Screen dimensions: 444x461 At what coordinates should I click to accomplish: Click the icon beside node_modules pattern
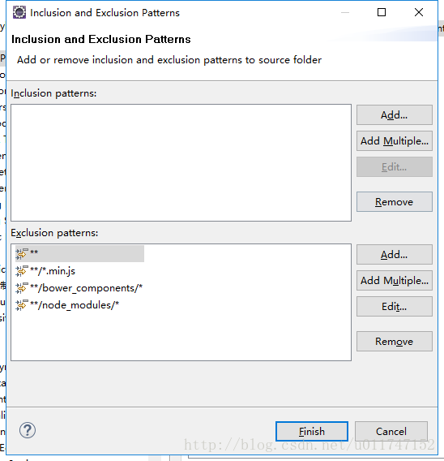tap(22, 305)
